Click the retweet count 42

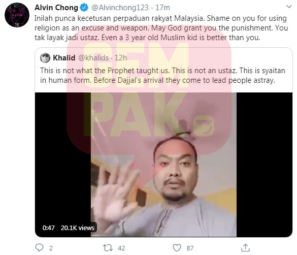coord(121,248)
